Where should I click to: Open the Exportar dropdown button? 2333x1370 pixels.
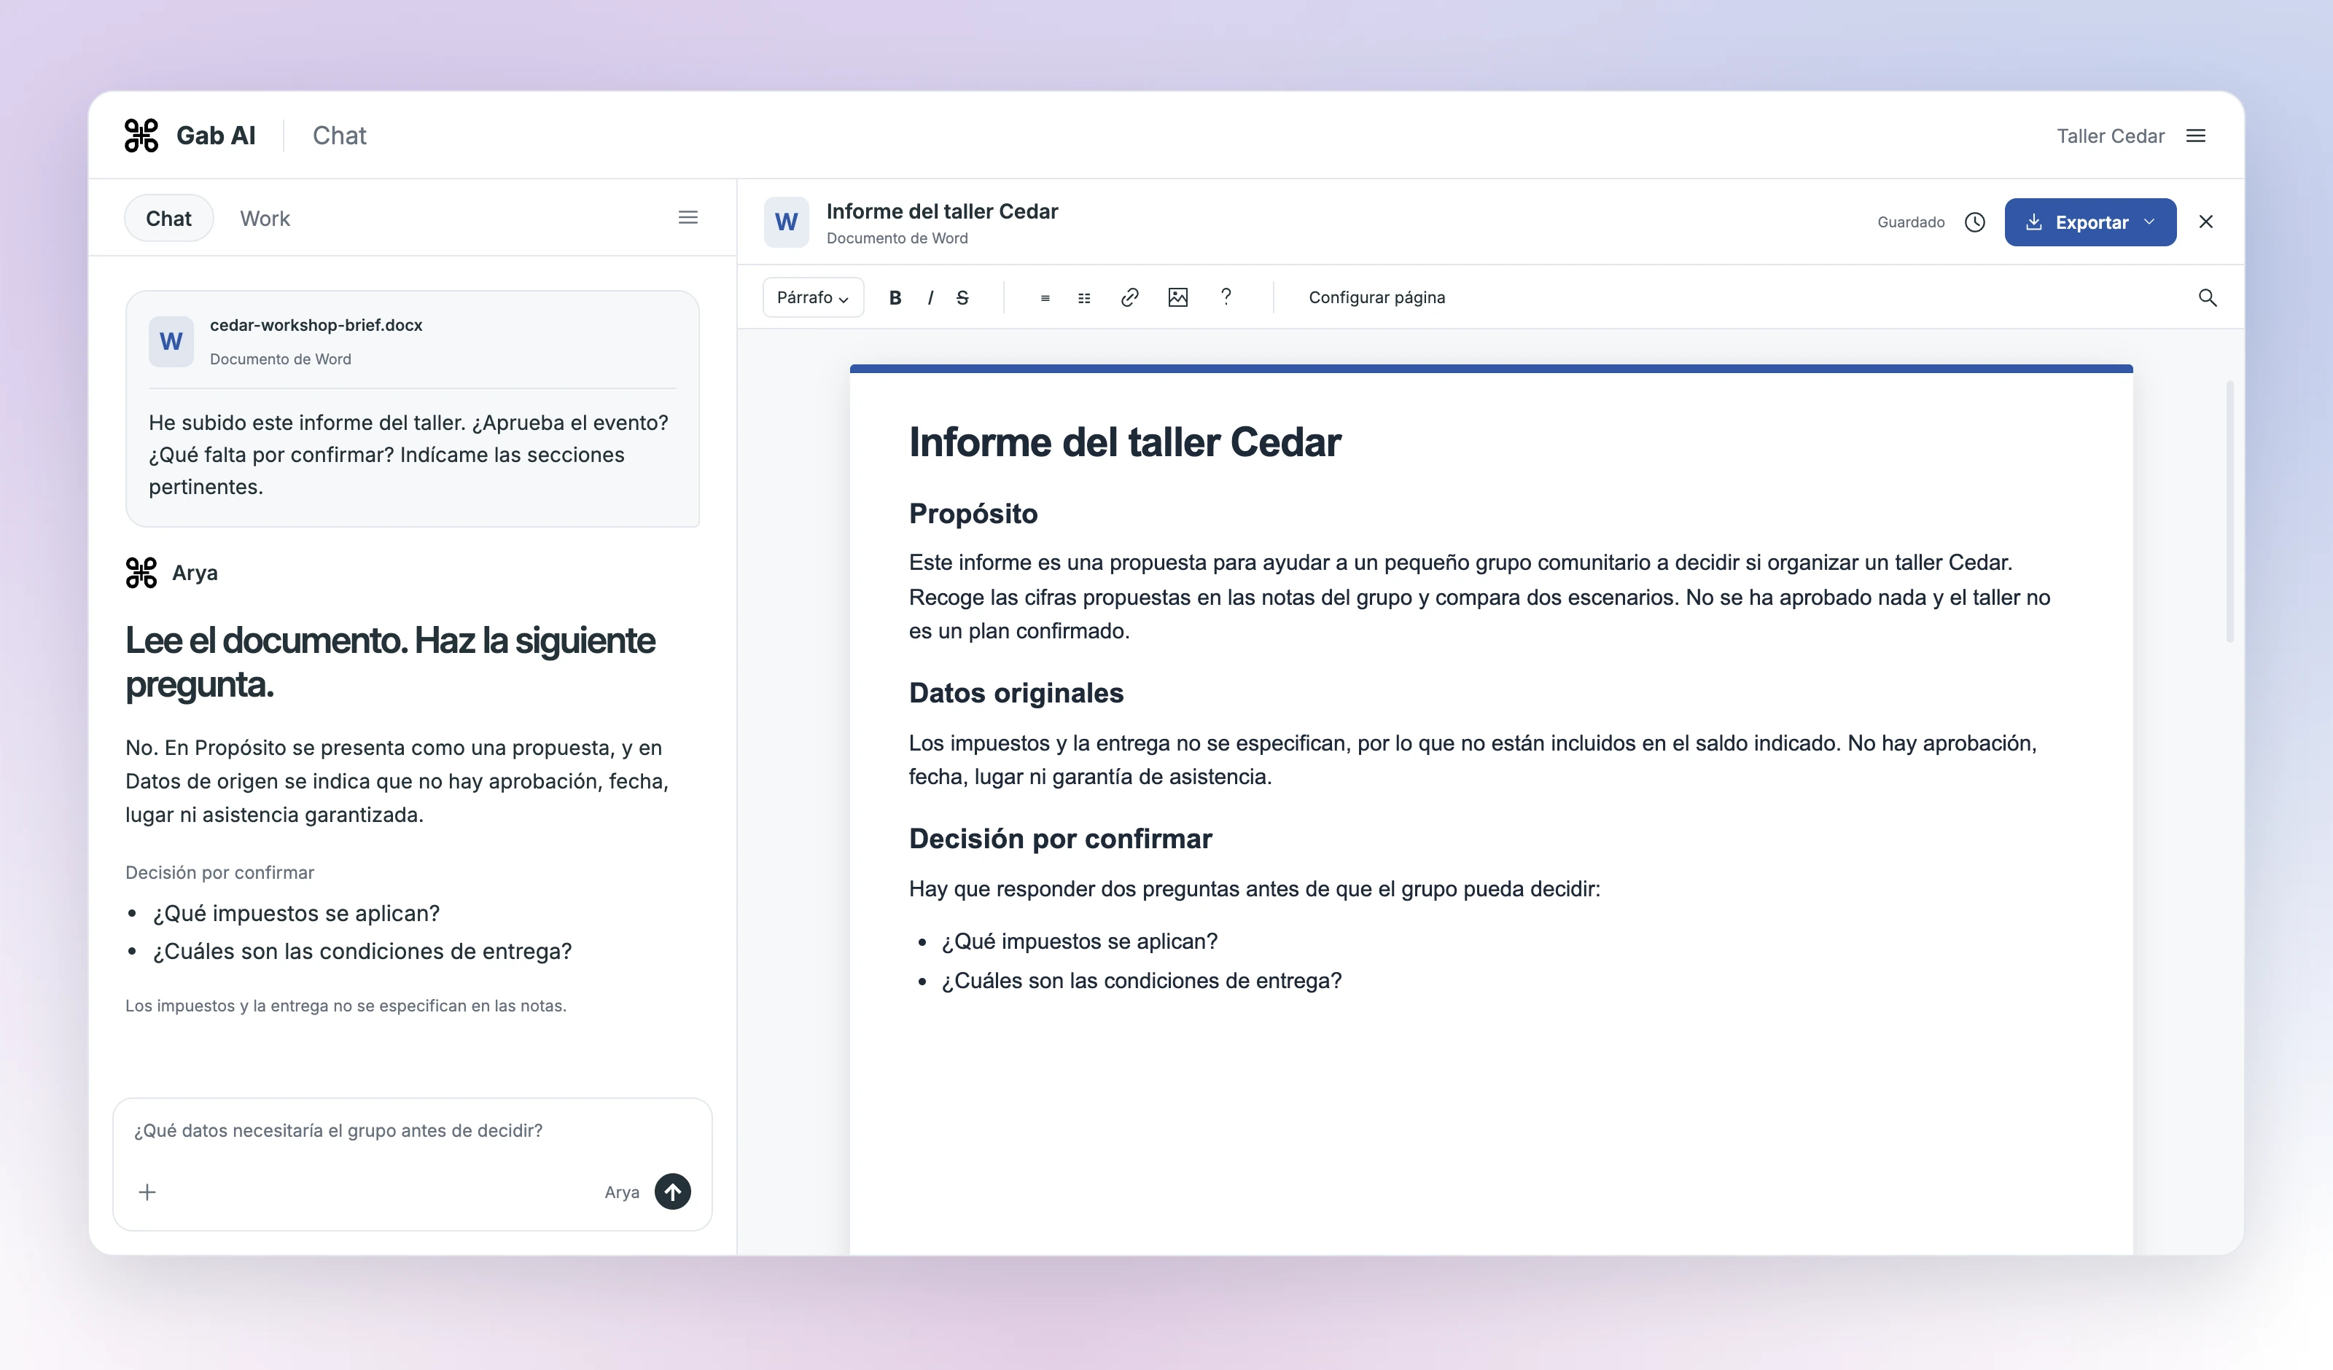[x=2090, y=222]
